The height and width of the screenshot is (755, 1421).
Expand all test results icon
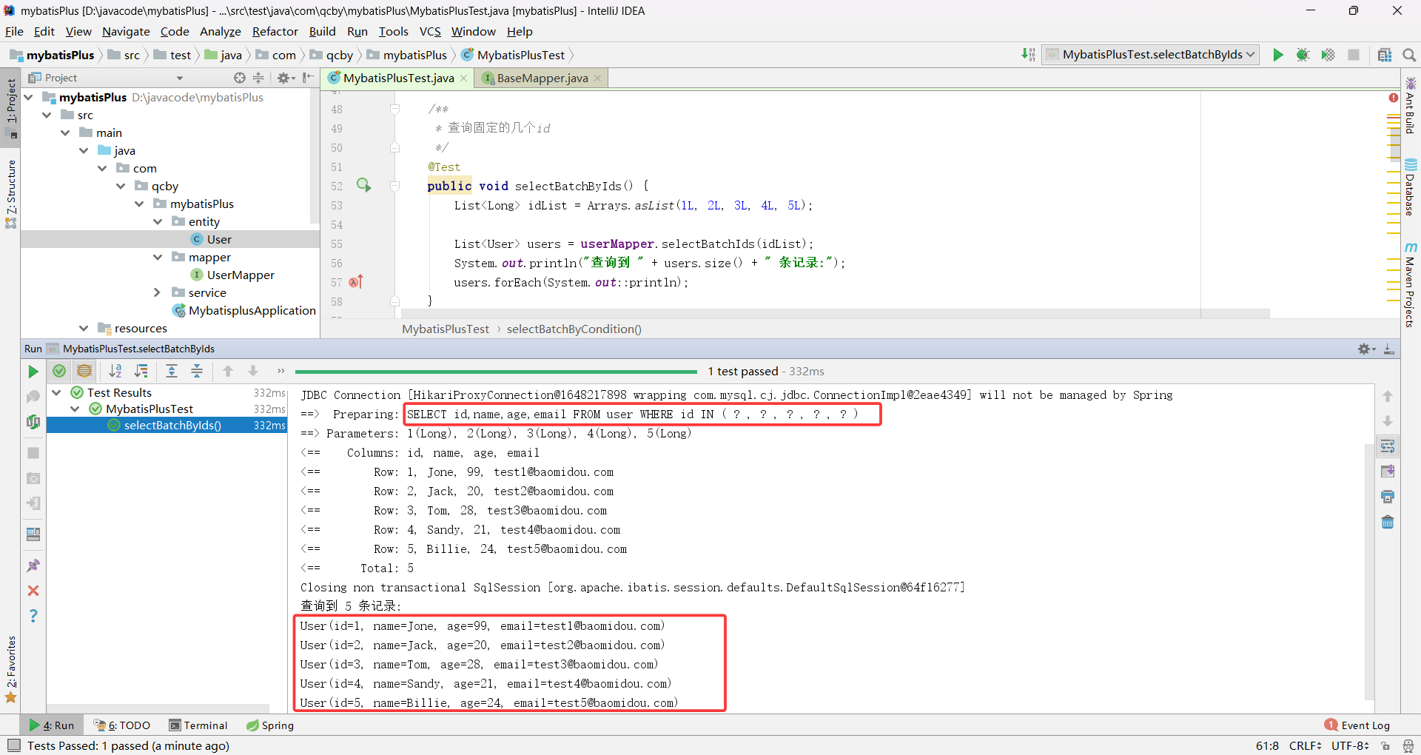172,372
